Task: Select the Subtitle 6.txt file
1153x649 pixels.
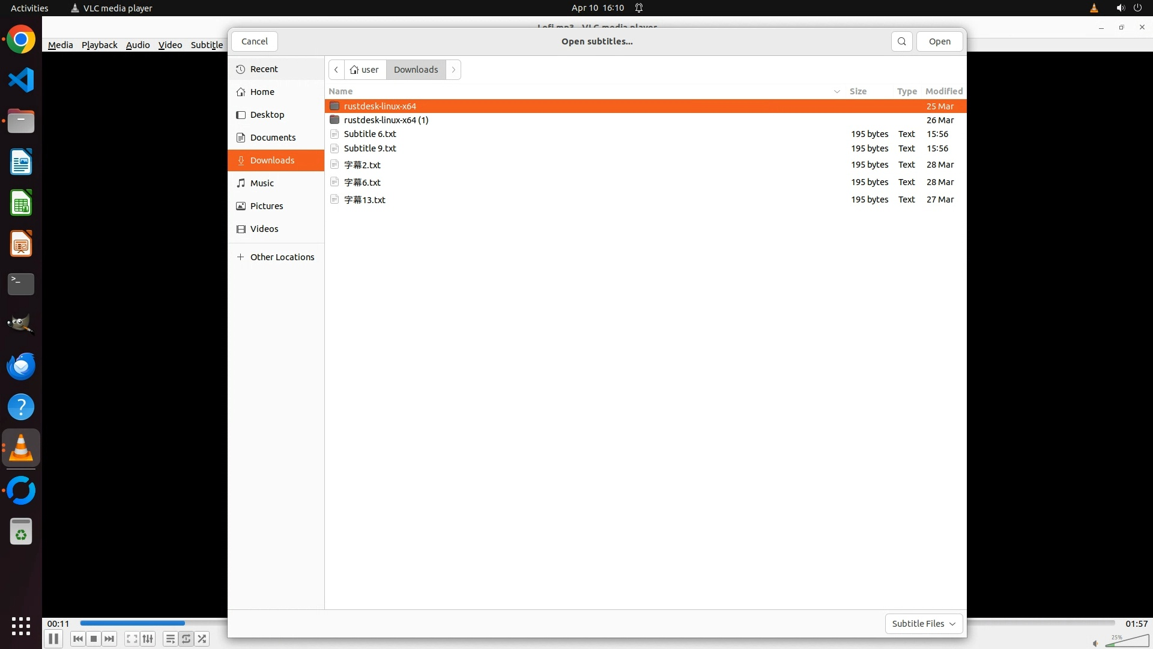Action: click(x=370, y=134)
